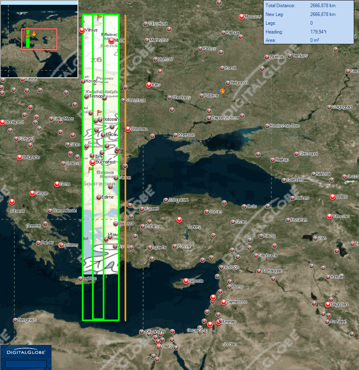Select the Chisinau city marker
Image resolution: width=359 pixels, height=370 pixels.
click(127, 129)
